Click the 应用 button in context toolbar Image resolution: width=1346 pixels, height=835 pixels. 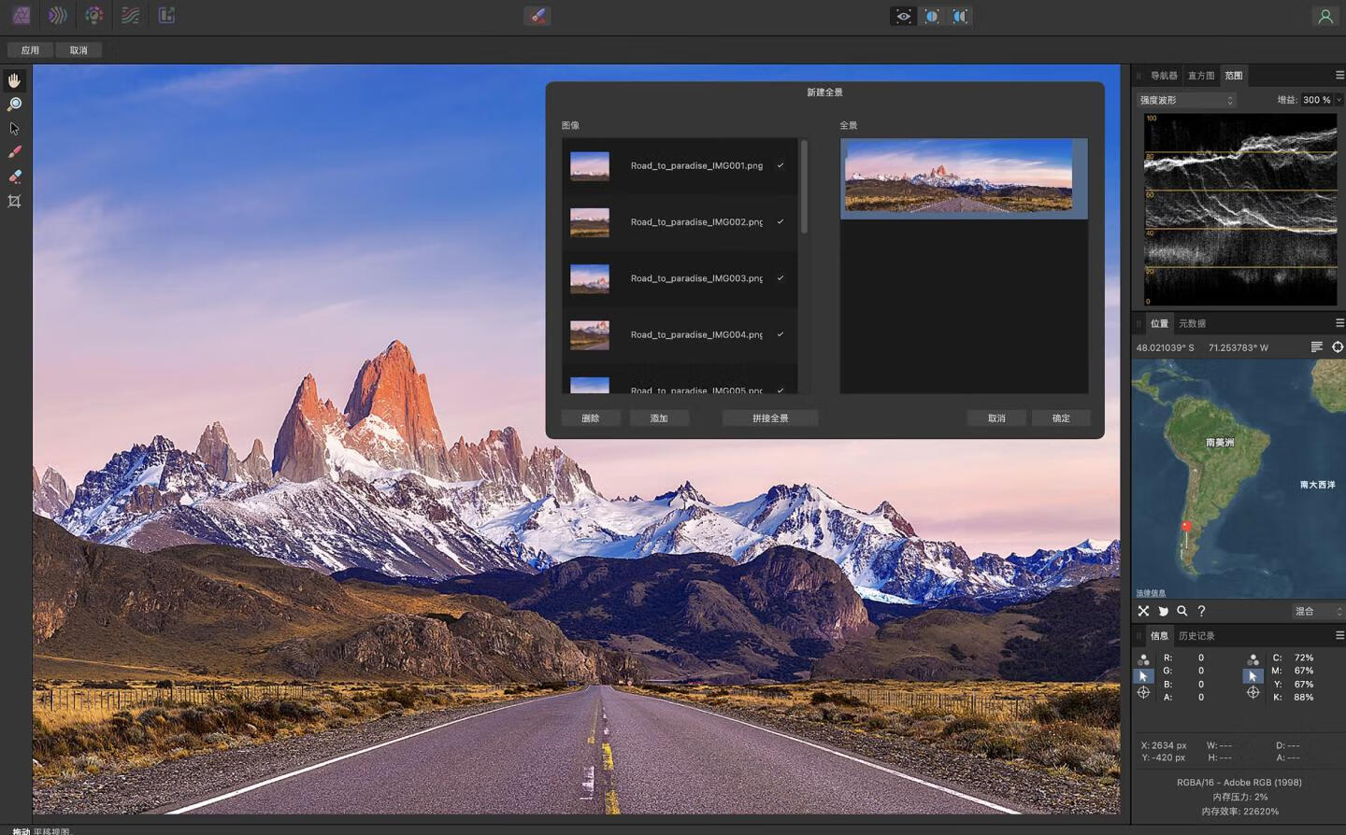click(x=30, y=50)
